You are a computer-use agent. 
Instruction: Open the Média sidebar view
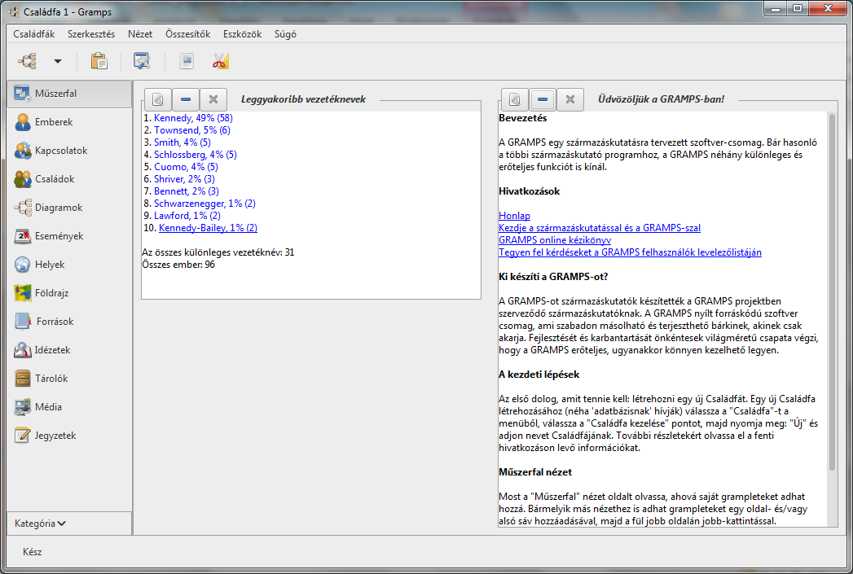click(69, 407)
